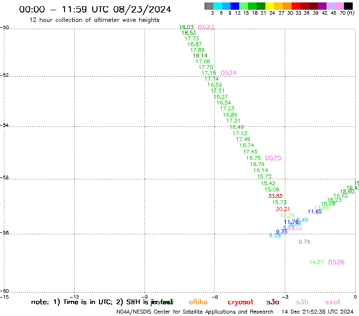Click the 17.23 wave height value
The image size is (359, 316).
click(x=227, y=108)
